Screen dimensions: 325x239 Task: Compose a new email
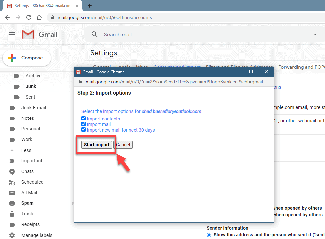click(27, 58)
